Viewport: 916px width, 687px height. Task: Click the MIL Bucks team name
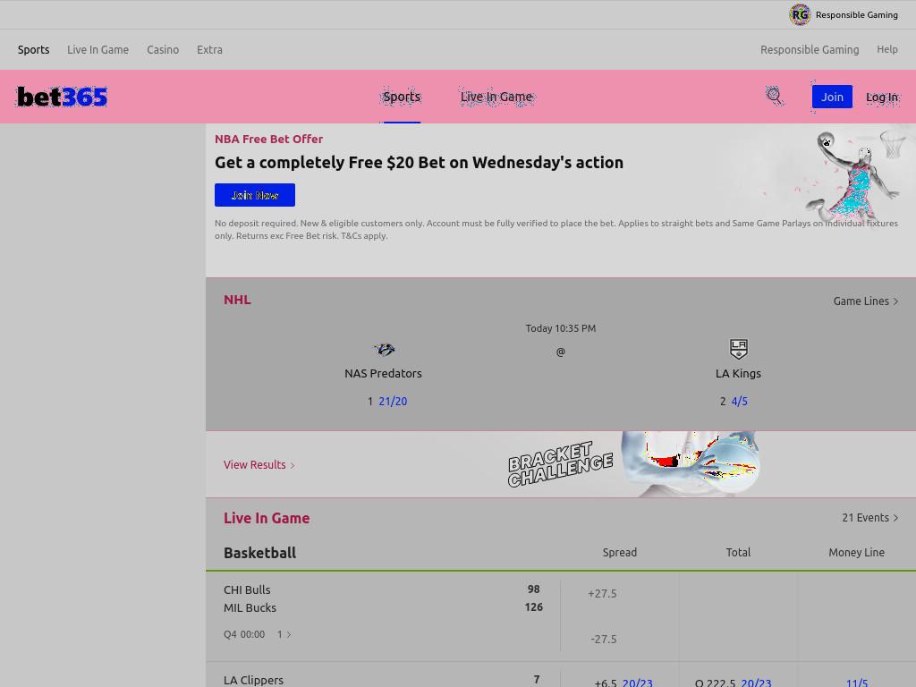tap(250, 607)
